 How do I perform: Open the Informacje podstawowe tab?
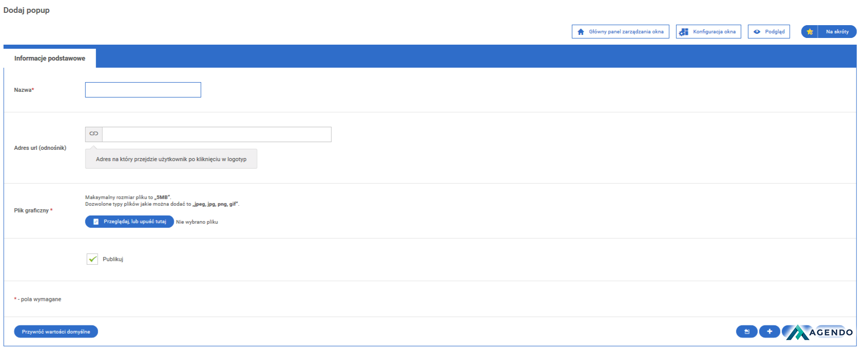coord(50,59)
